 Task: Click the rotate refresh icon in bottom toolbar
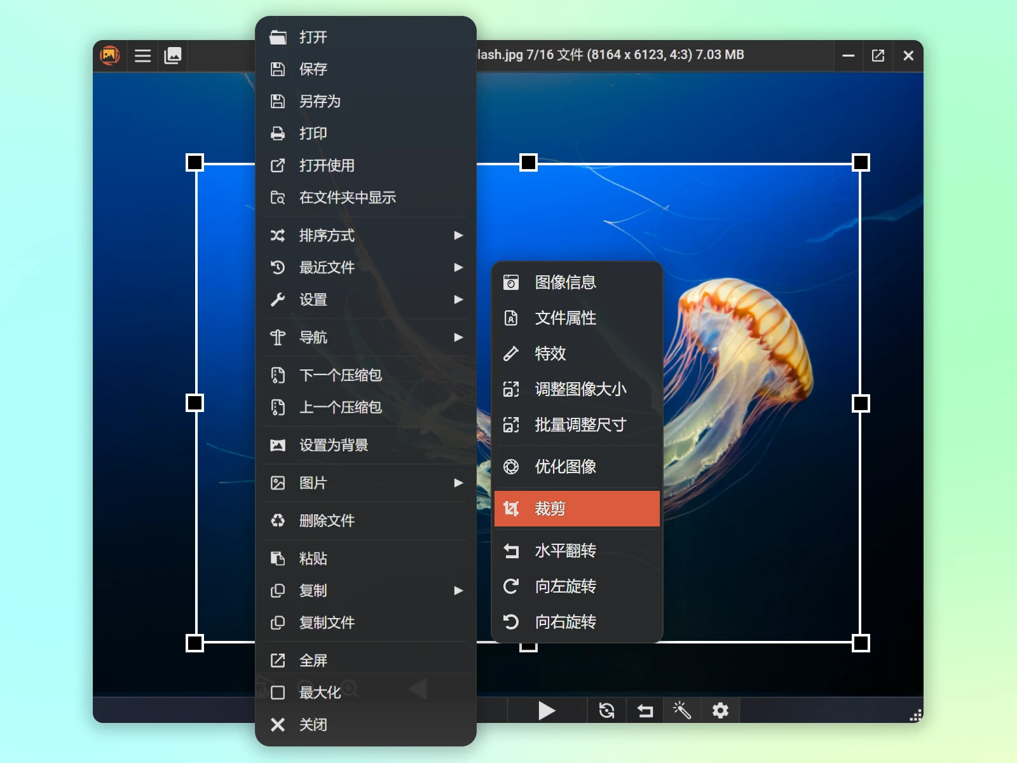(607, 710)
